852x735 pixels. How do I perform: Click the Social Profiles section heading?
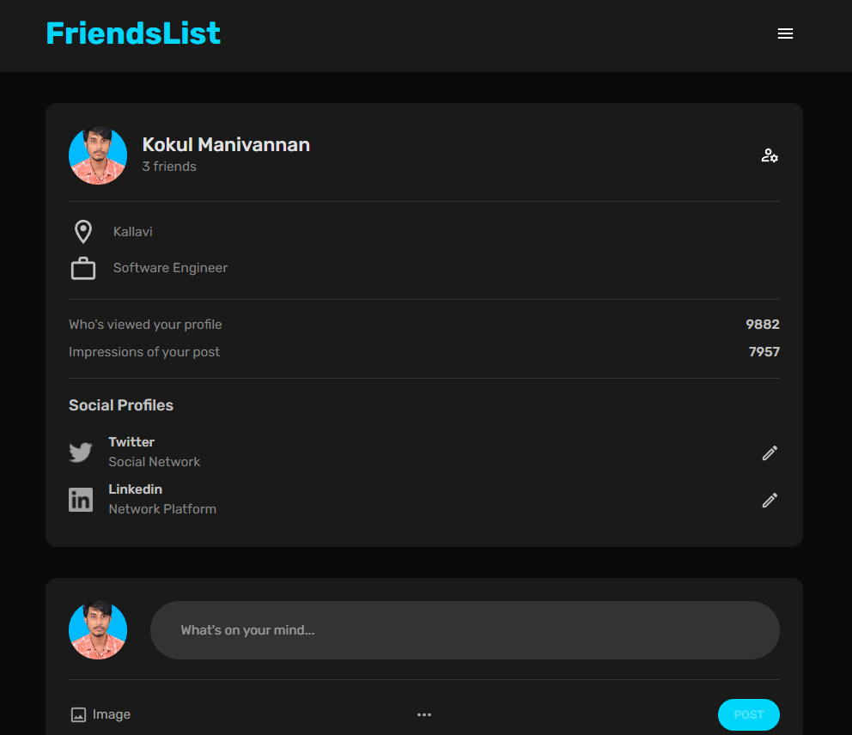pos(120,404)
